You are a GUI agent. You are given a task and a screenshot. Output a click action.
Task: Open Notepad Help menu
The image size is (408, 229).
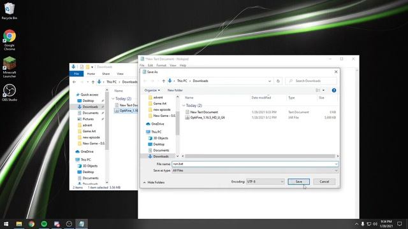coord(183,66)
